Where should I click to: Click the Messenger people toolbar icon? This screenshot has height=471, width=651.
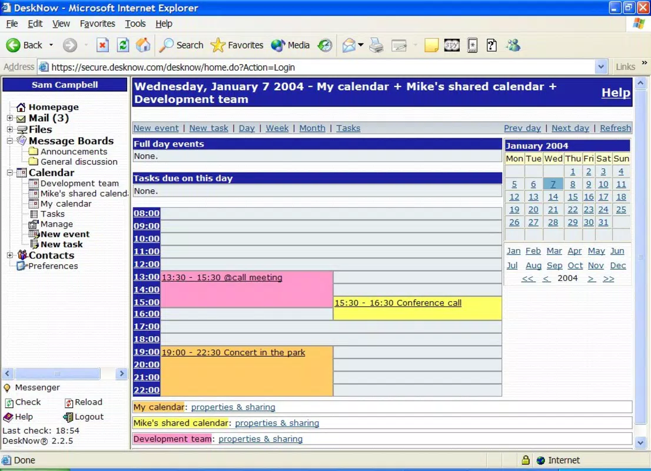click(x=513, y=45)
